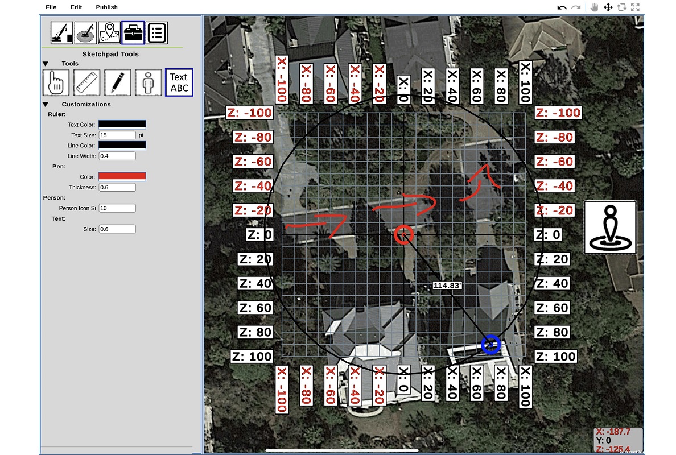This screenshot has height=455, width=676.
Task: Activate the four-way move icon
Action: pos(608,7)
